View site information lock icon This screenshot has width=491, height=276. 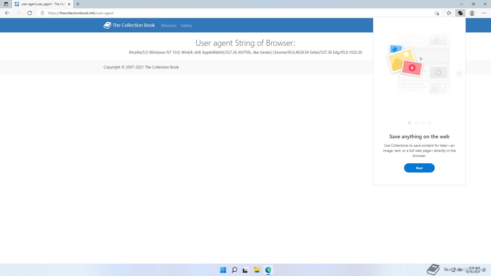[42, 13]
